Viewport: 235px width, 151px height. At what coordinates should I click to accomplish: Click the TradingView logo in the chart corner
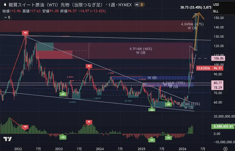point(7,139)
